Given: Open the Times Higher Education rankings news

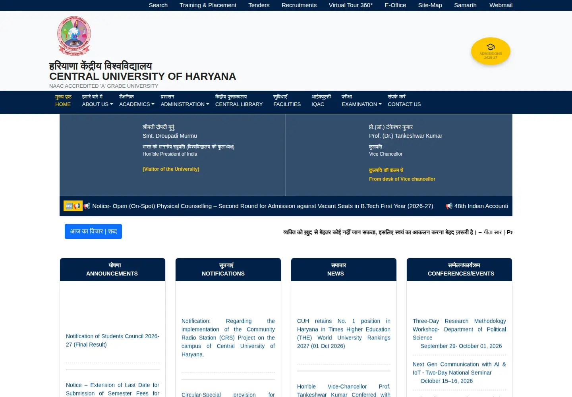Looking at the screenshot, I should point(344,333).
